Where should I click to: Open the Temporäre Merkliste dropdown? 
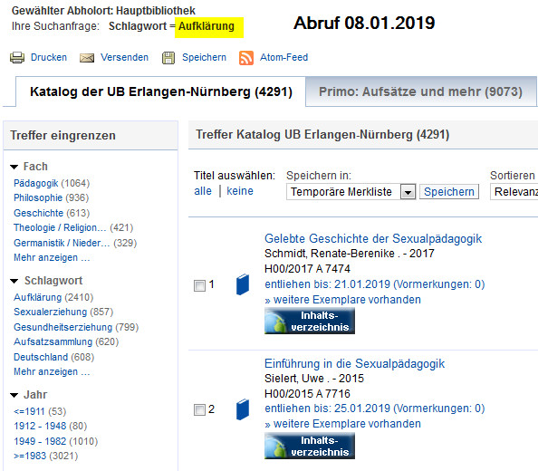pos(408,192)
